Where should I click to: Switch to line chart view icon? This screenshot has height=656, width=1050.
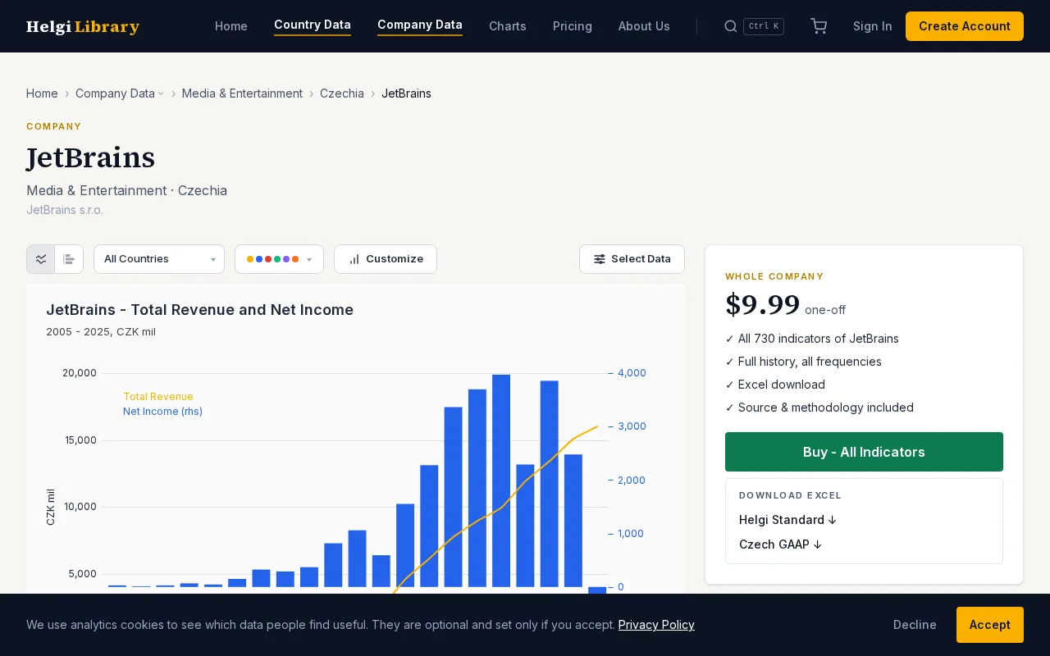coord(41,259)
